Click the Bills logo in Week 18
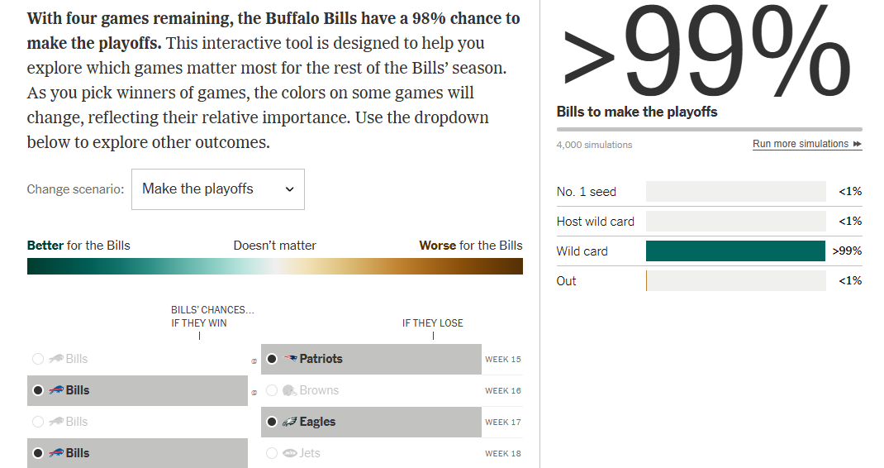884x468 pixels. pos(57,453)
